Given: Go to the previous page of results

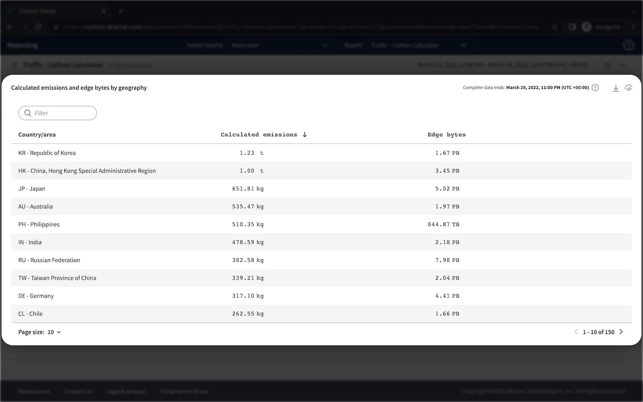Looking at the screenshot, I should coord(576,332).
